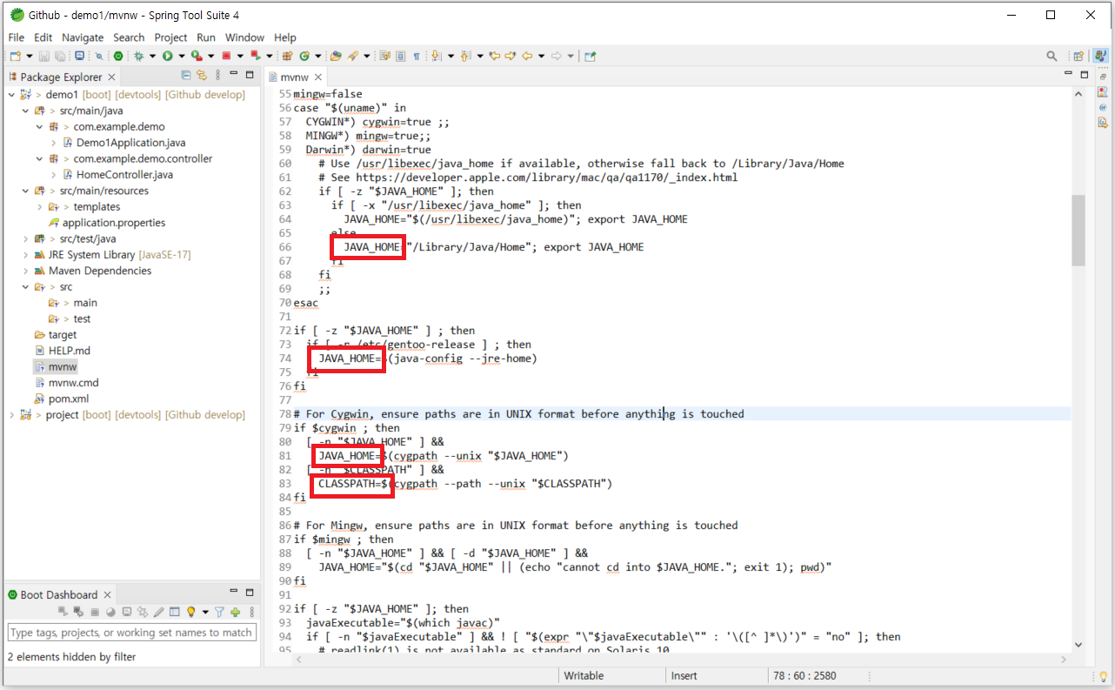Maximize the Package Explorer panel

pyautogui.click(x=250, y=77)
